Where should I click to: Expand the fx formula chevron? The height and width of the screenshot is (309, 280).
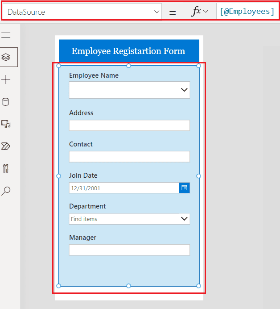point(206,11)
